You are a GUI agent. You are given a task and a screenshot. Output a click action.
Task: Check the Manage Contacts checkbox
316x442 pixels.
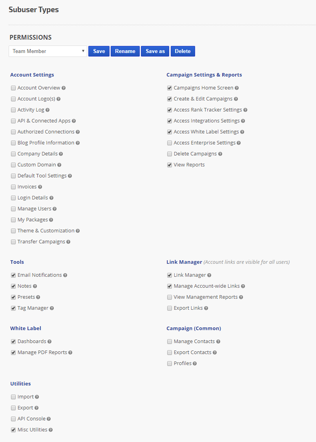coord(170,342)
